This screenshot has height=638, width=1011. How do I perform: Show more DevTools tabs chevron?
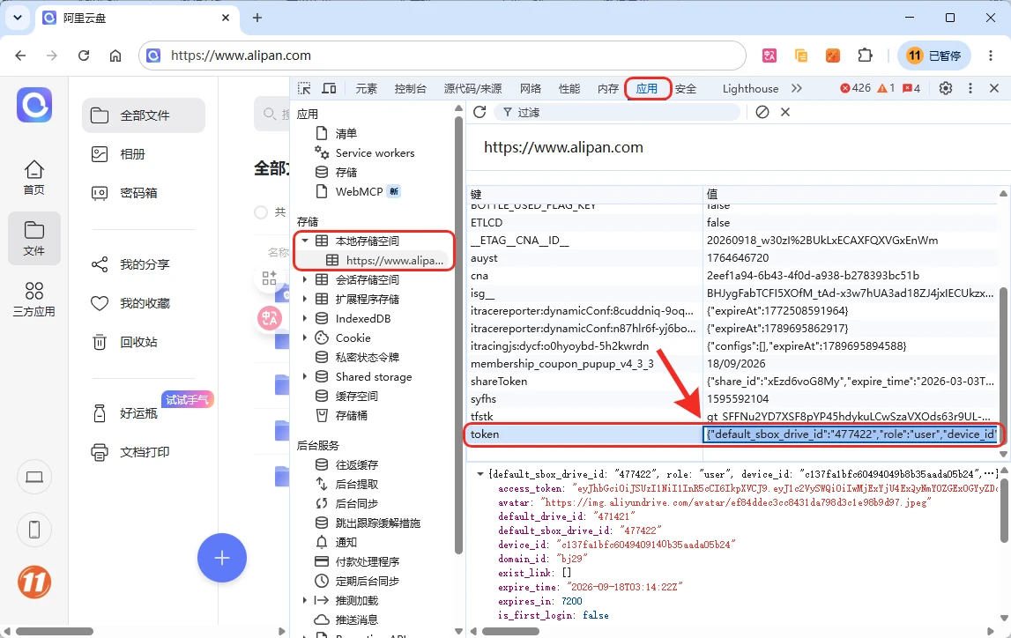pyautogui.click(x=797, y=88)
